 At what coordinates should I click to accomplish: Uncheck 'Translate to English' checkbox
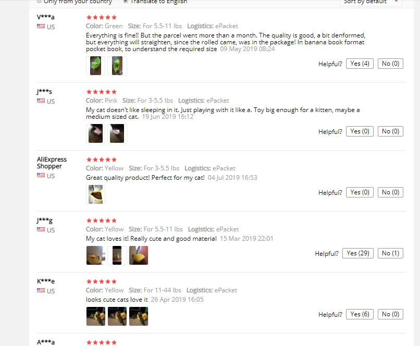(126, 2)
